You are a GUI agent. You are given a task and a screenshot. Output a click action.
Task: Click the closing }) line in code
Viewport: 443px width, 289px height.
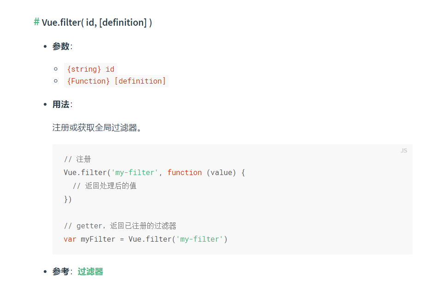pos(68,199)
